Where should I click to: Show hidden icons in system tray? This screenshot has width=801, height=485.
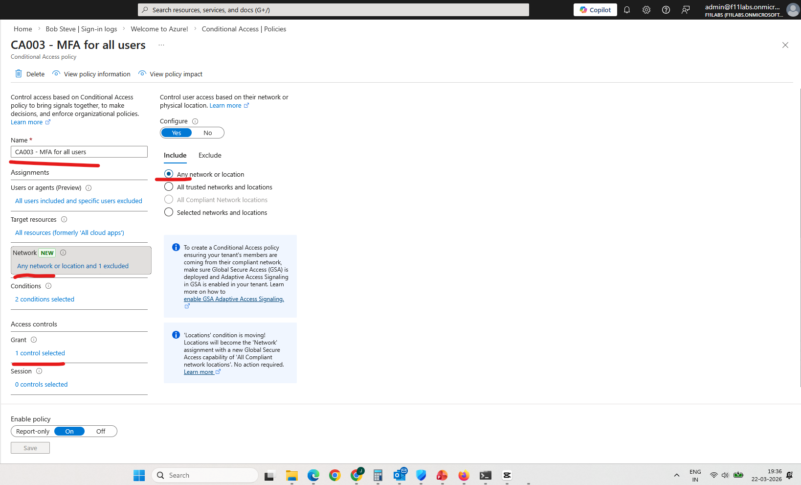point(676,475)
